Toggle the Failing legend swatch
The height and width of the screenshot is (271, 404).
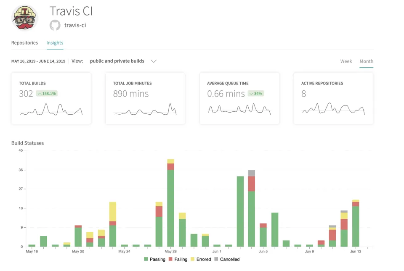[x=170, y=259]
